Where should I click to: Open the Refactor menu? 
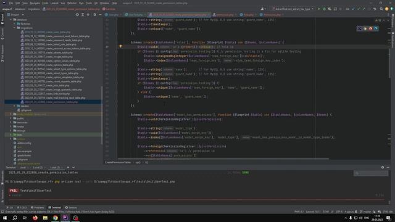tap(72, 3)
